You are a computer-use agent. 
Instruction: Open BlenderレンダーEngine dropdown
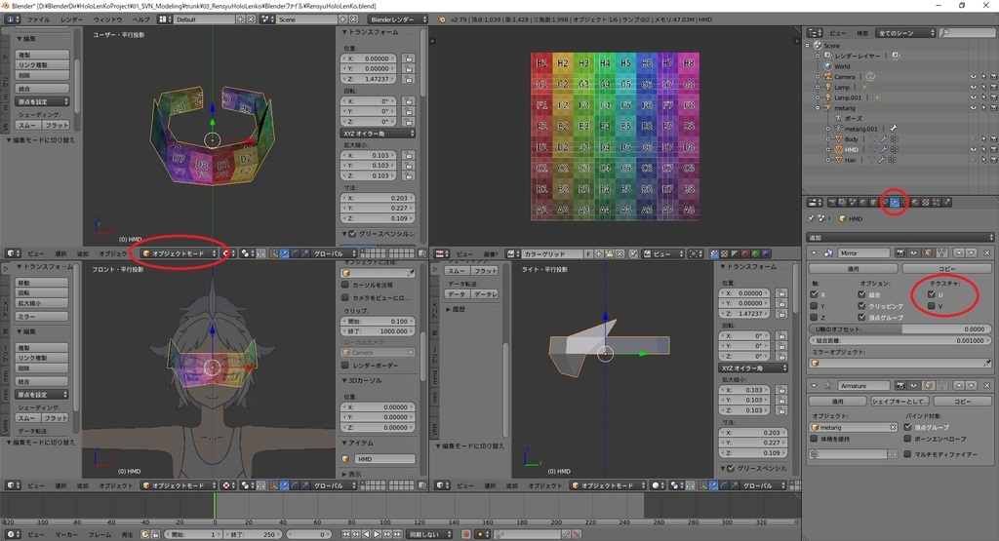[x=399, y=19]
